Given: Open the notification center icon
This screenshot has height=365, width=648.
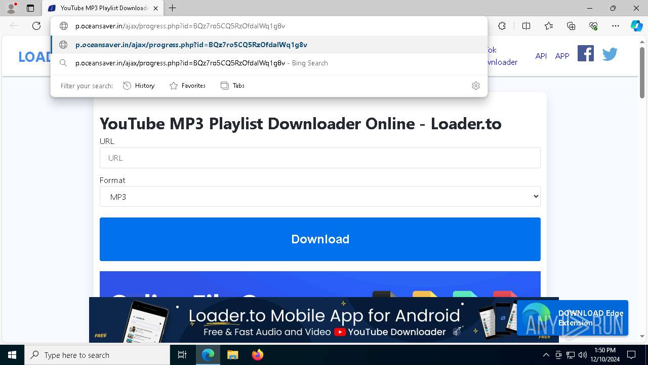Looking at the screenshot, I should [631, 355].
